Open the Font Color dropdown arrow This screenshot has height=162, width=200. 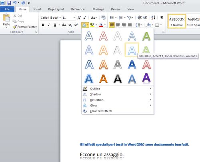(105, 25)
